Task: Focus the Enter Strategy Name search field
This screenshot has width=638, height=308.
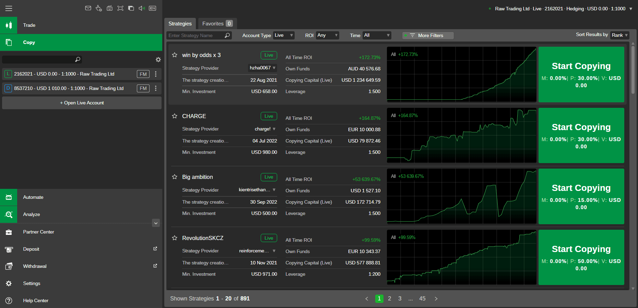Action: 199,35
